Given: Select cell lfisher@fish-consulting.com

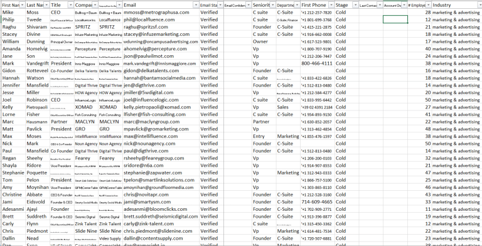Looking at the screenshot, I should 161,114.
